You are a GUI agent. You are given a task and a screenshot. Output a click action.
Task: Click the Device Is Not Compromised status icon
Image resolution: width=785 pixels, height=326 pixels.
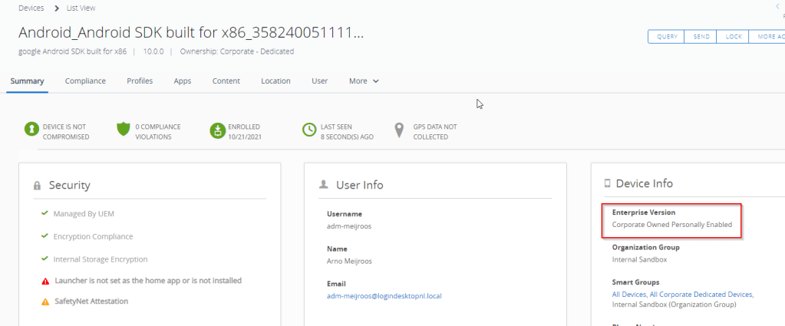pyautogui.click(x=31, y=131)
